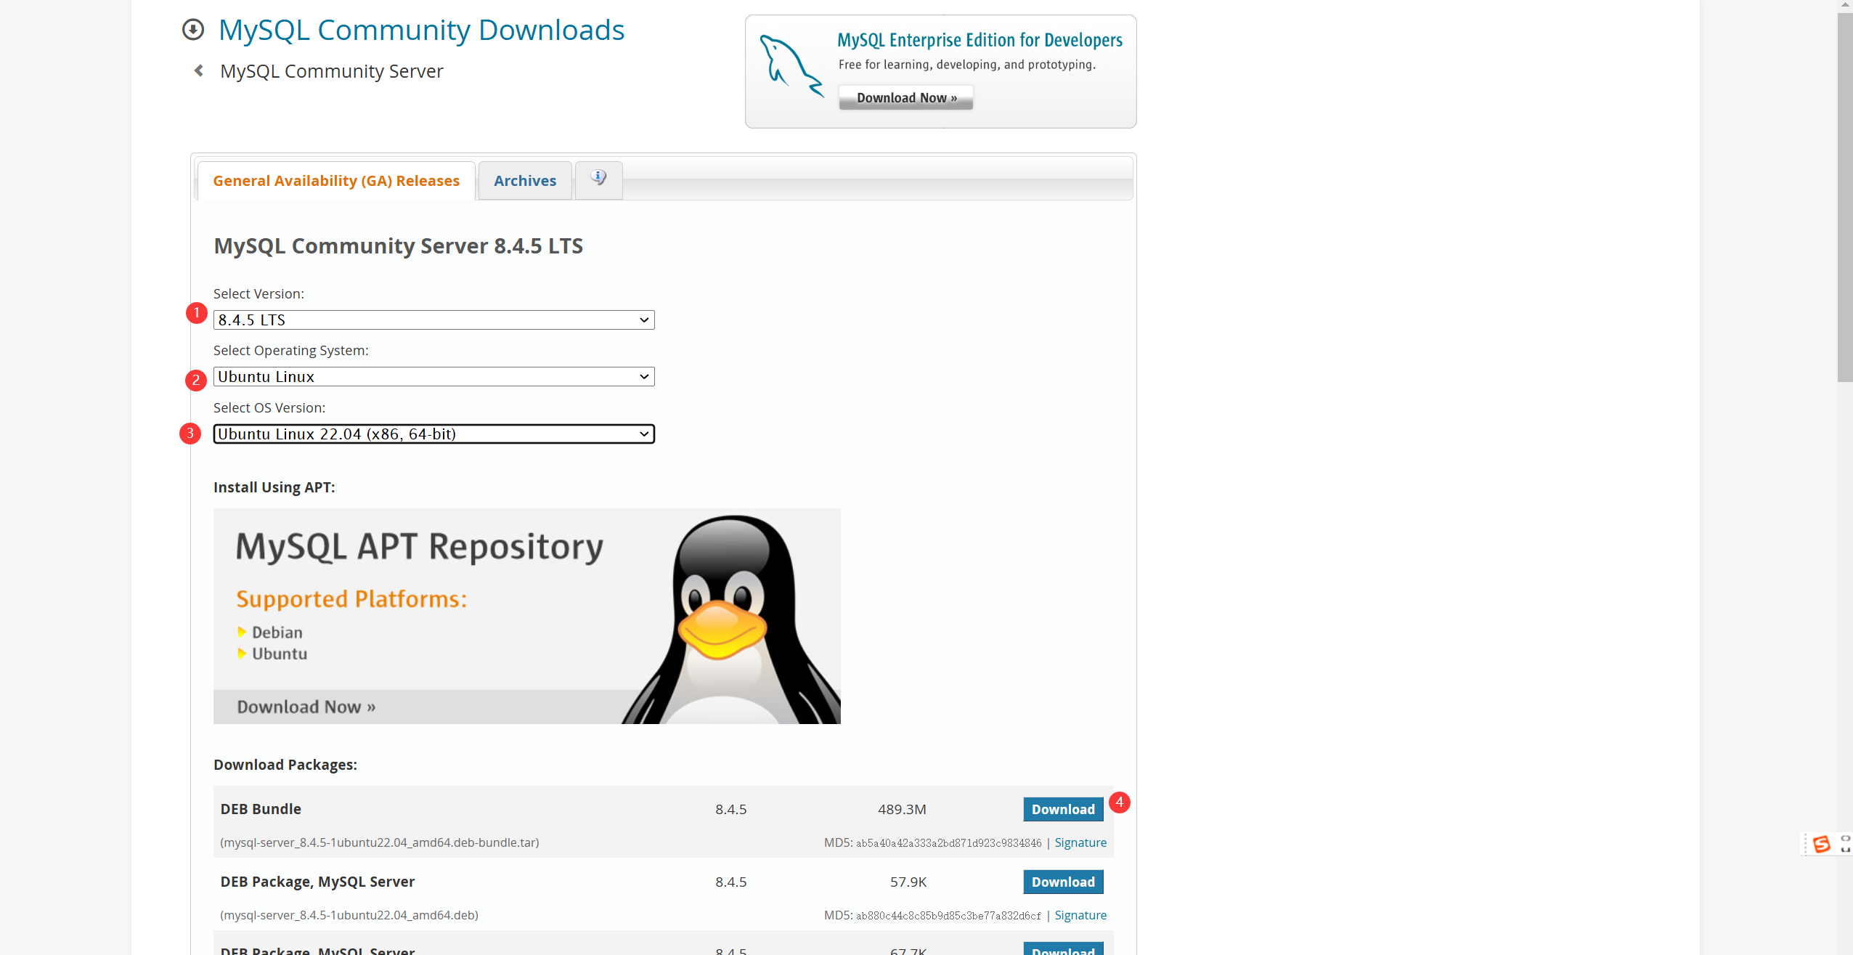
Task: Switch to the Archives tab
Action: 524,181
